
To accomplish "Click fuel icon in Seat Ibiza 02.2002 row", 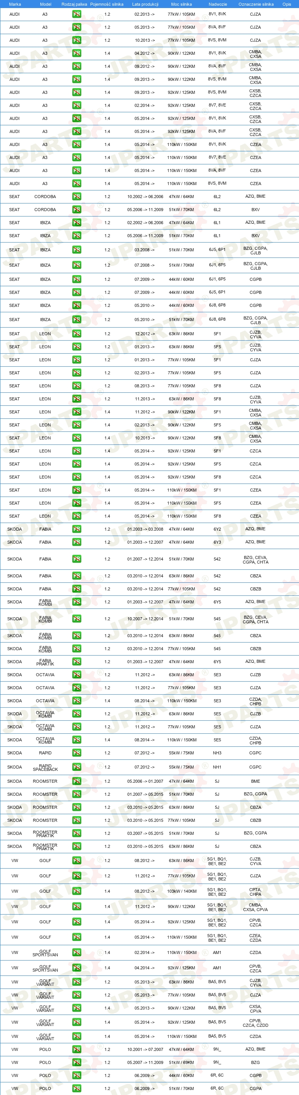I will coord(77,222).
